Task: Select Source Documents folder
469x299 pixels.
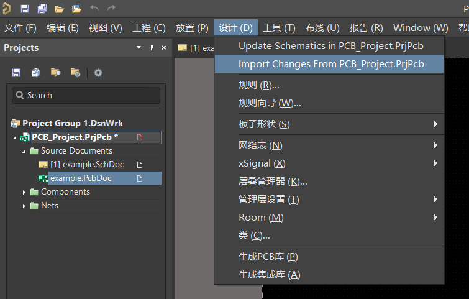Action: [x=76, y=151]
